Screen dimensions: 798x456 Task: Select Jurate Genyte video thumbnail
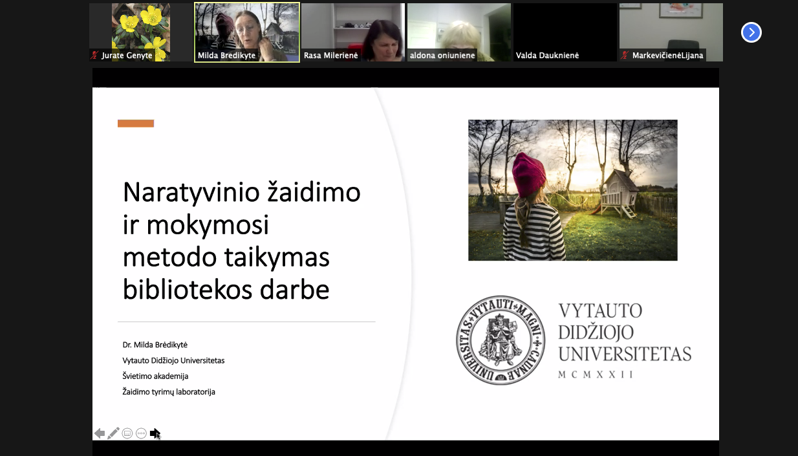coord(141,32)
